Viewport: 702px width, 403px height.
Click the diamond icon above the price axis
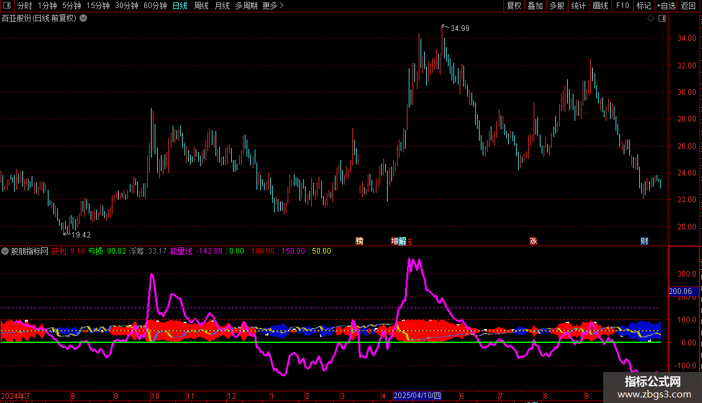650,19
